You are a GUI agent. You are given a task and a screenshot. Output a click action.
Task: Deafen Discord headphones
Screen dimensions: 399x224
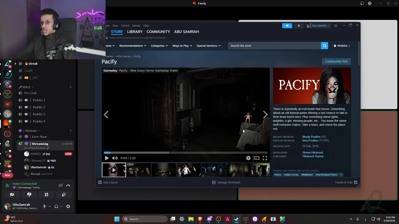[x=56, y=206]
